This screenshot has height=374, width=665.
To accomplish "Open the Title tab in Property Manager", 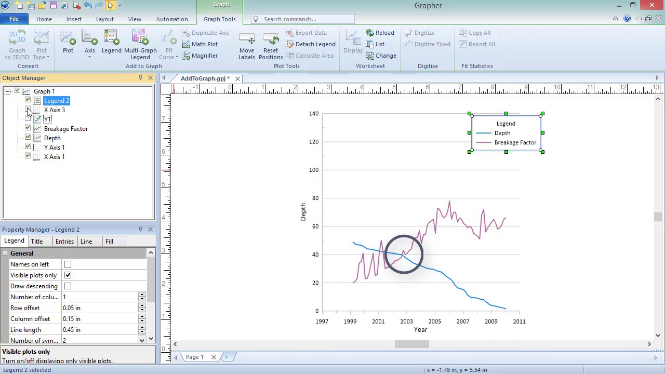I will point(36,242).
